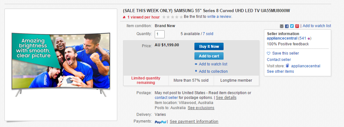Click the Quantity input box
The width and height of the screenshot is (344, 127).
(160, 34)
